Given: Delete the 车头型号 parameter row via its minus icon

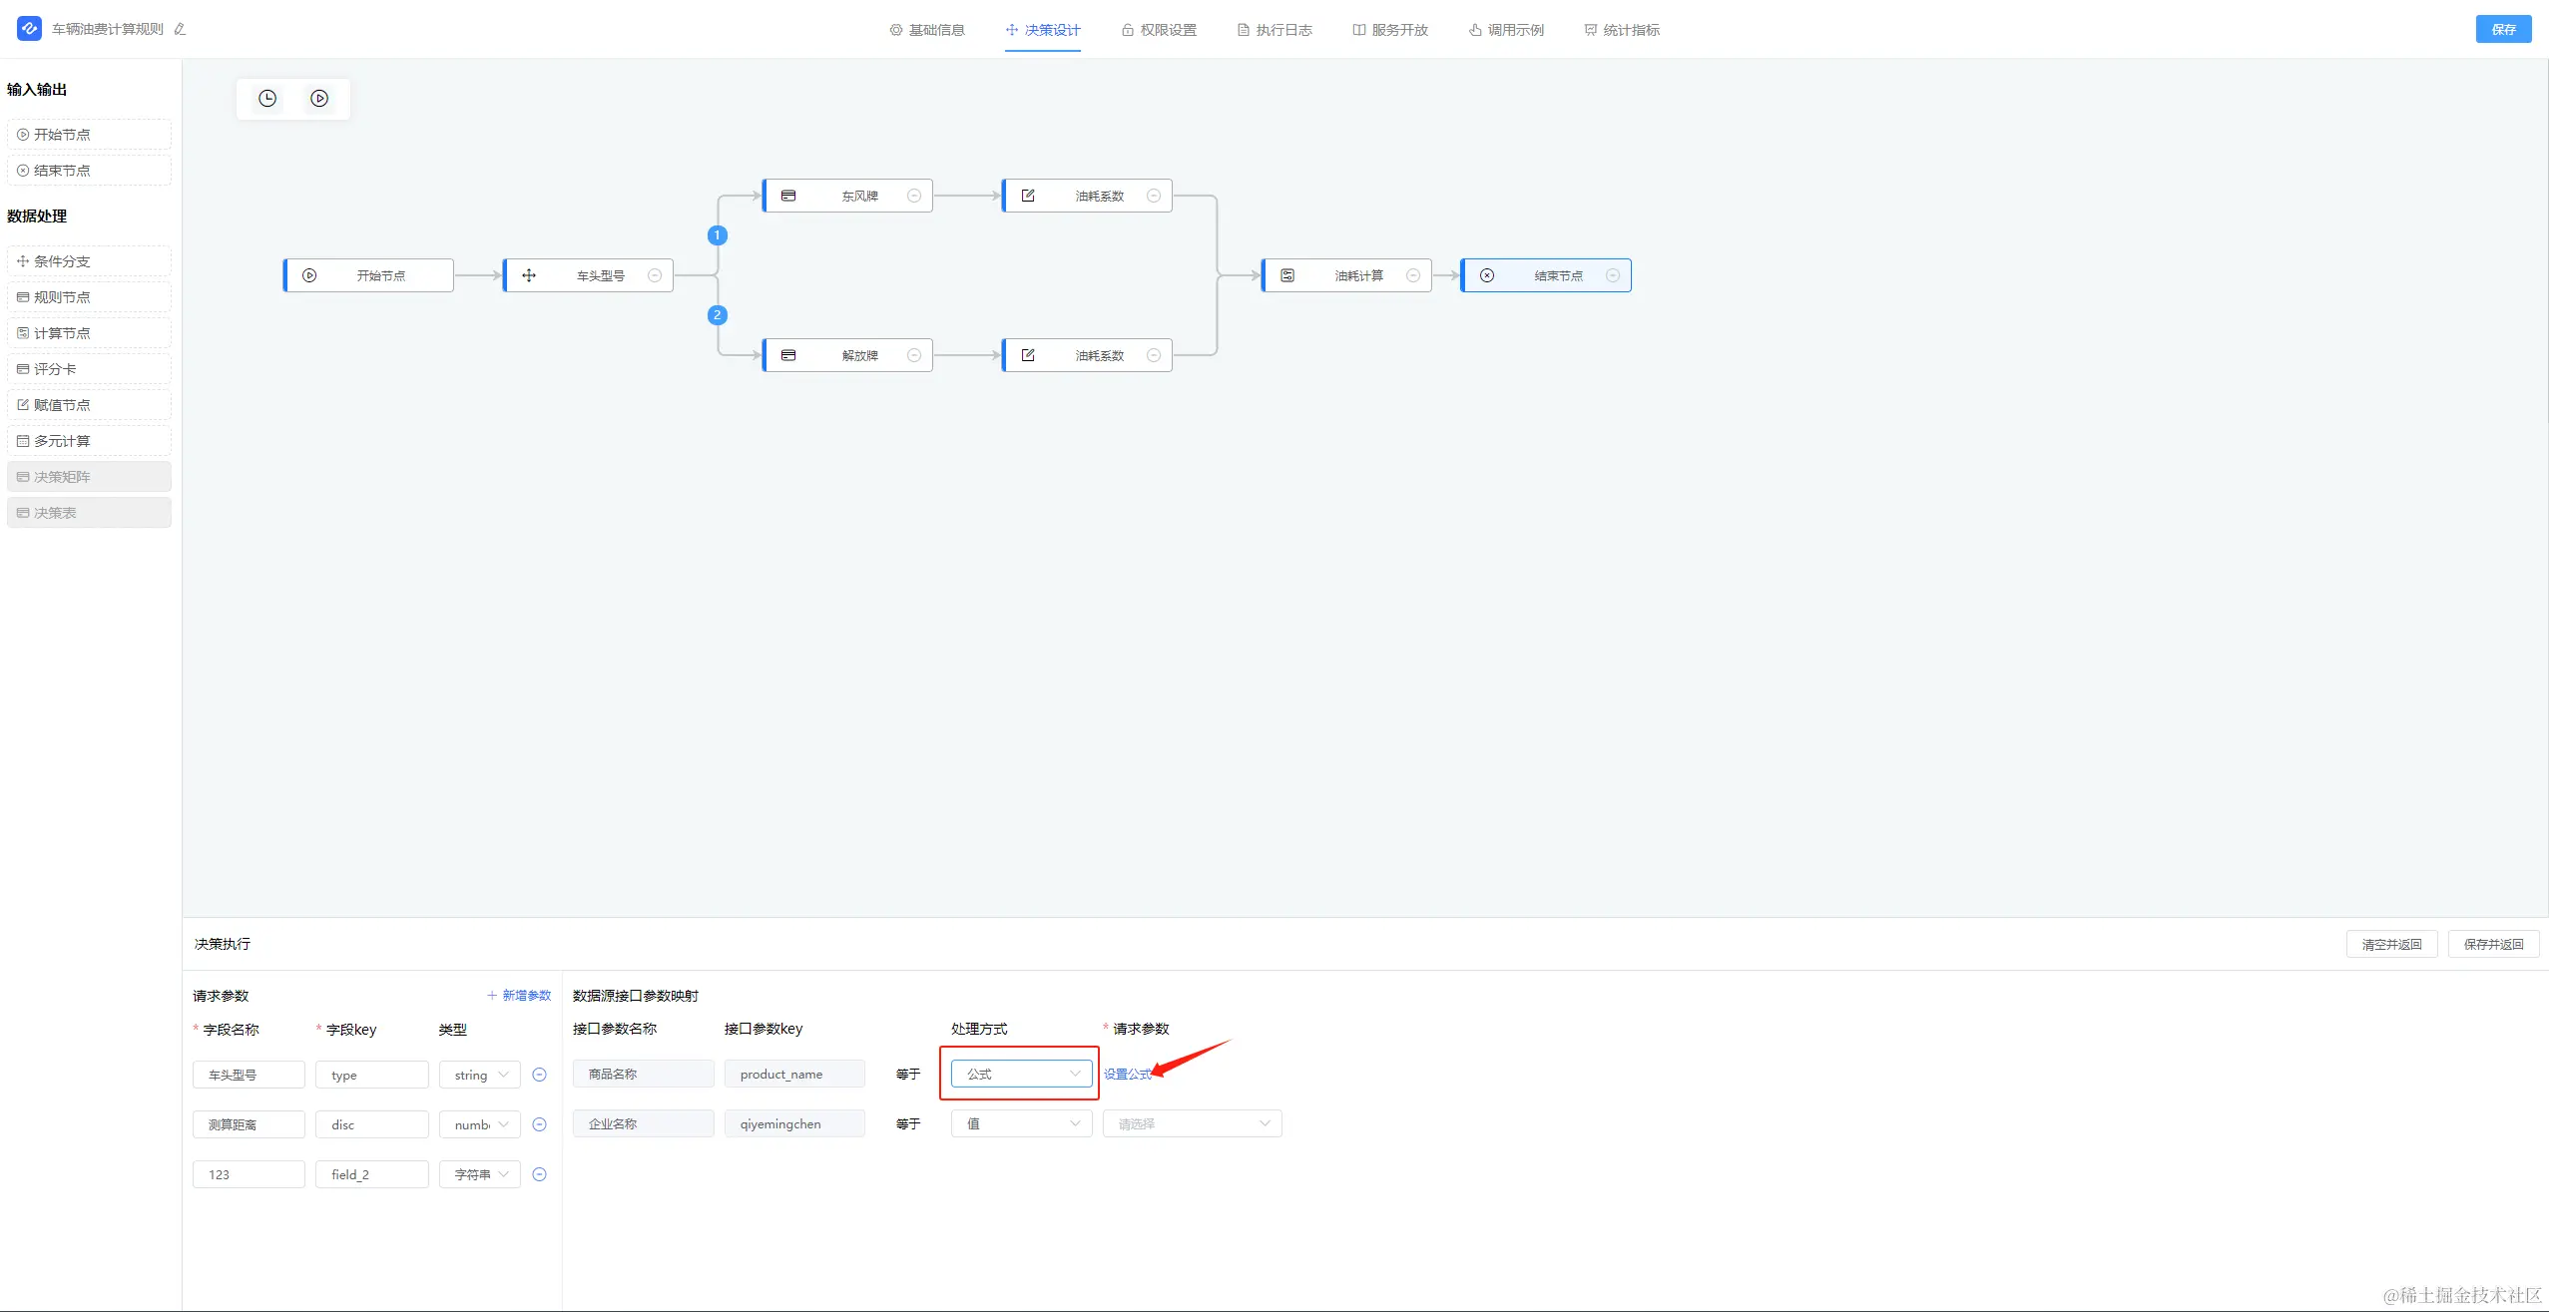Looking at the screenshot, I should pyautogui.click(x=540, y=1075).
